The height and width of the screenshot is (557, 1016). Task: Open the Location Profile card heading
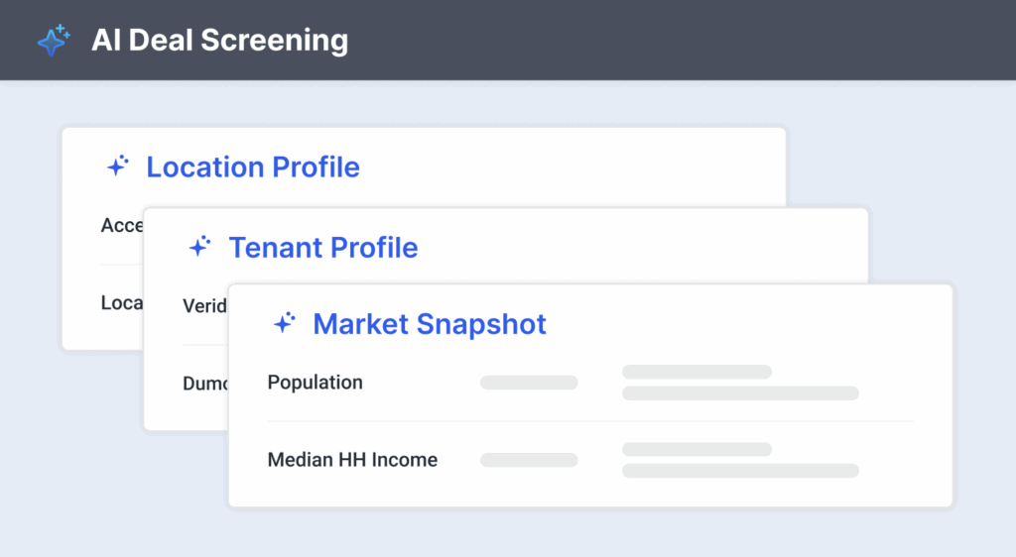(252, 167)
